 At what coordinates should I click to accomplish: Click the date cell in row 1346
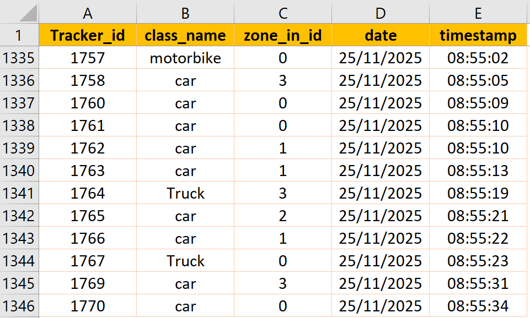[381, 306]
